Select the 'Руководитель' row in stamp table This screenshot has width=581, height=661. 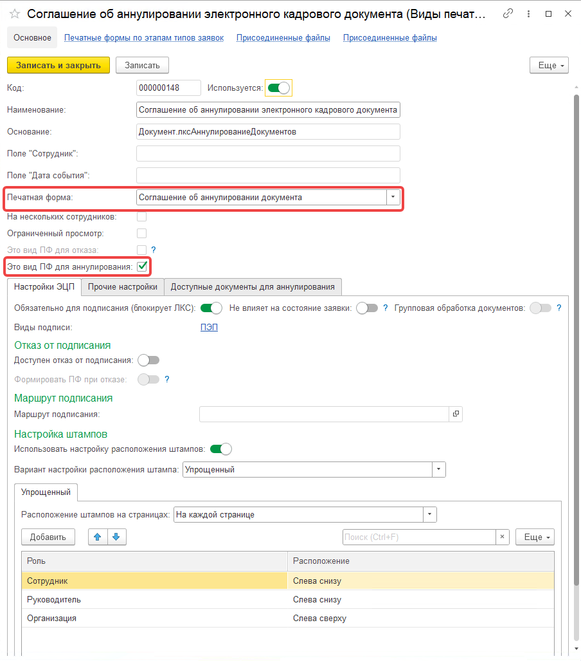(288, 599)
